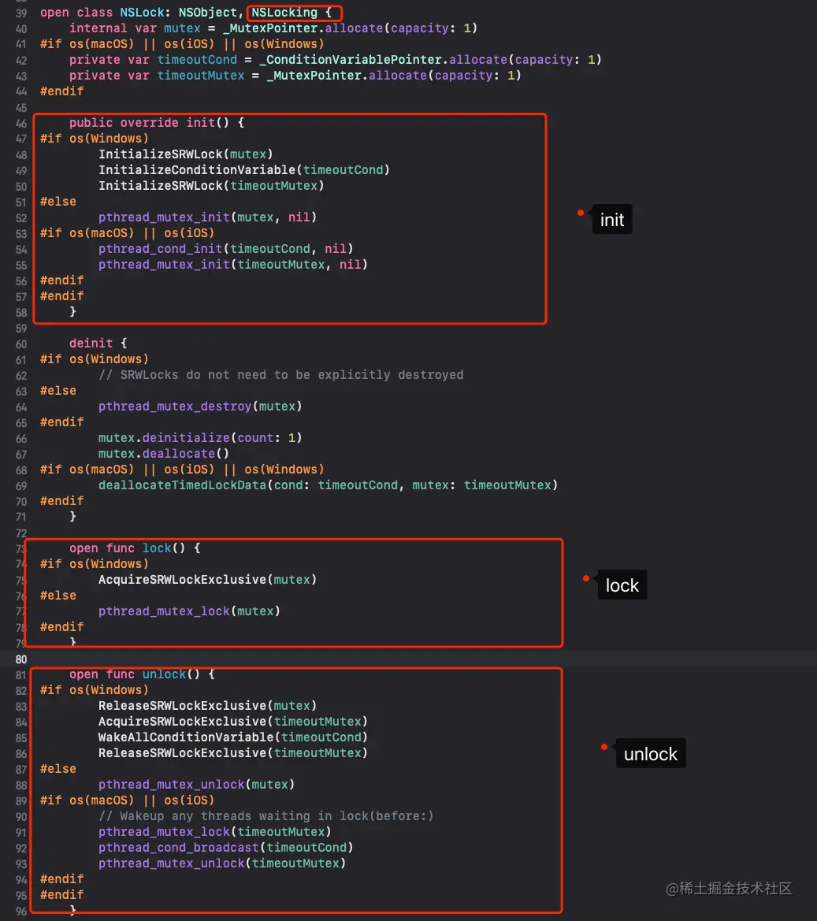Click pthread_mutex_unlock(timeoutMutex) on line 93
Viewport: 817px width, 921px height.
(x=222, y=864)
